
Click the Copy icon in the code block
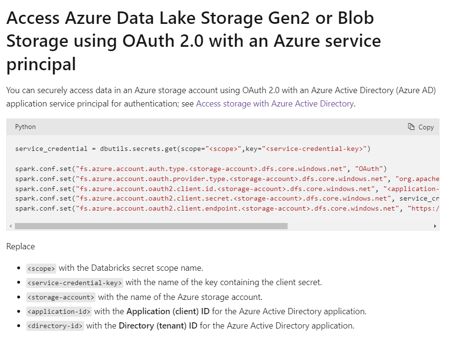(411, 127)
